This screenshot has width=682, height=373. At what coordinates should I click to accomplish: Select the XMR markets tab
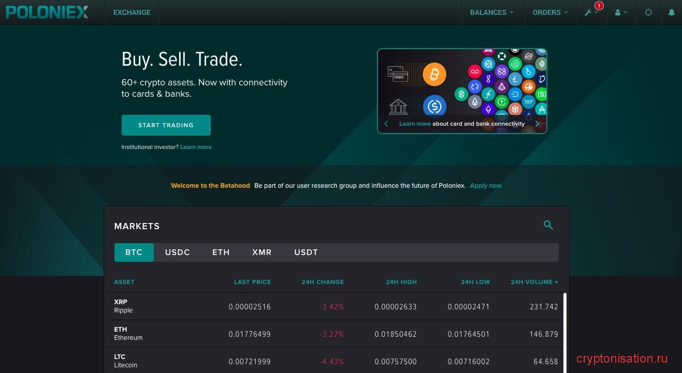262,252
